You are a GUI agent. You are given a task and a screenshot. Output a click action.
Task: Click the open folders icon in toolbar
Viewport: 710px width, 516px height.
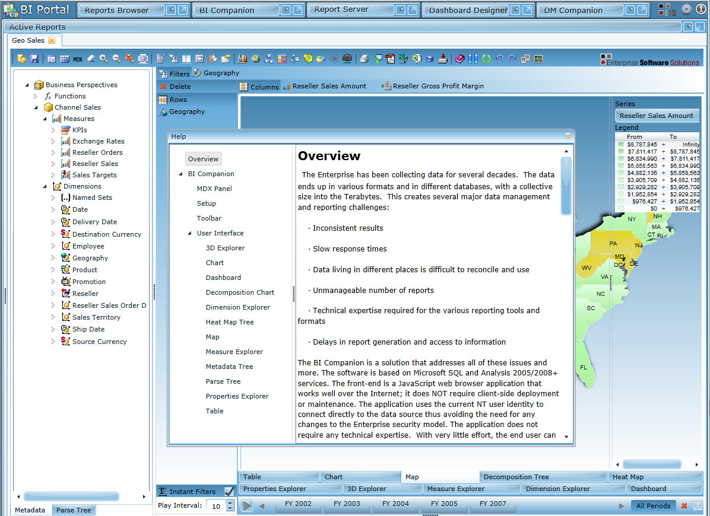(21, 59)
